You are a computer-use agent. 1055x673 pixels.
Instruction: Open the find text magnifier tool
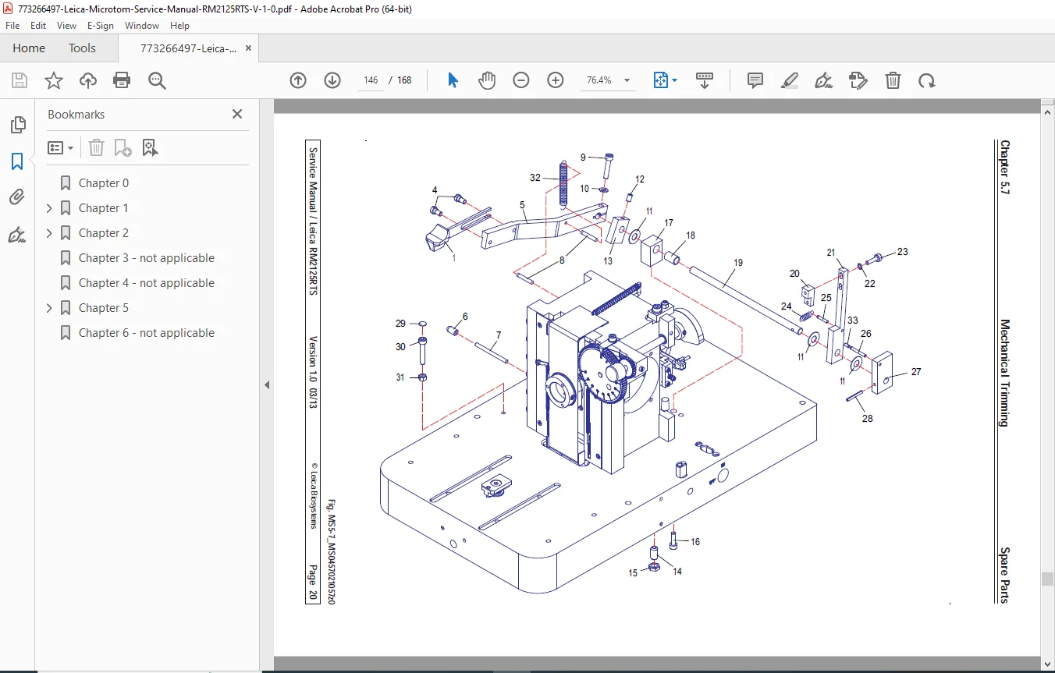(x=158, y=80)
